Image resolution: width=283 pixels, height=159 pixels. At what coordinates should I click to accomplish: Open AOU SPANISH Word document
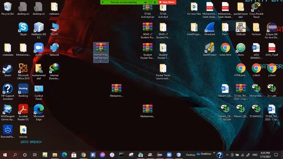[256, 51]
